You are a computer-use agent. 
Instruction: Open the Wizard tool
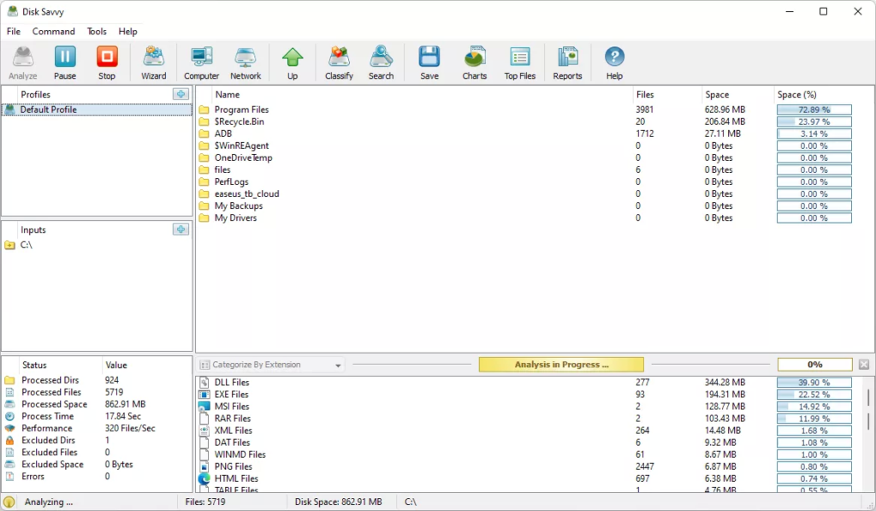(154, 63)
